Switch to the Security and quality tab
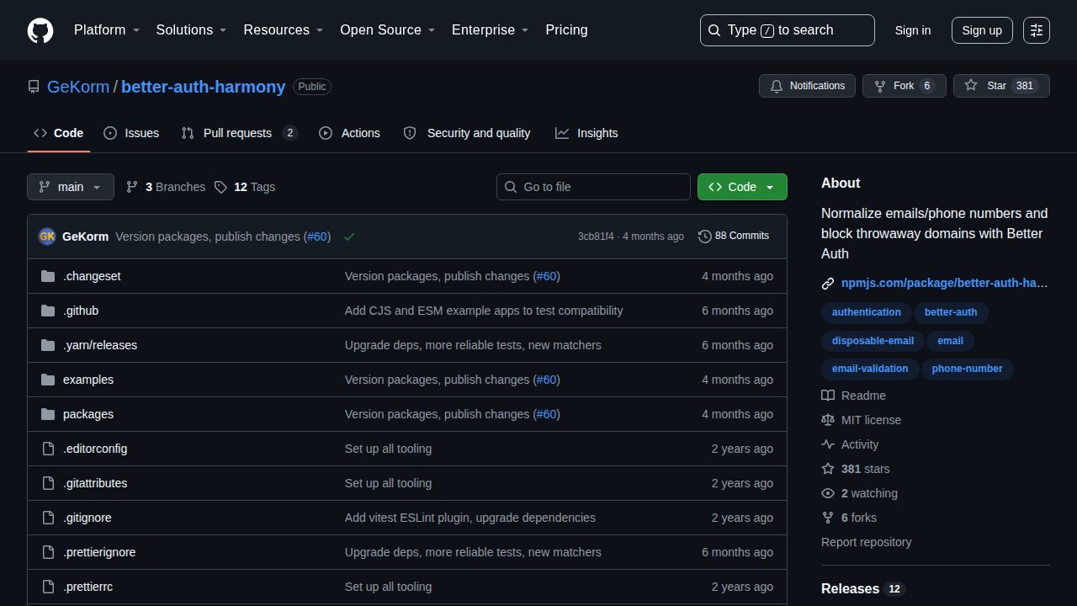Screen dimensions: 1077x606 467,133
